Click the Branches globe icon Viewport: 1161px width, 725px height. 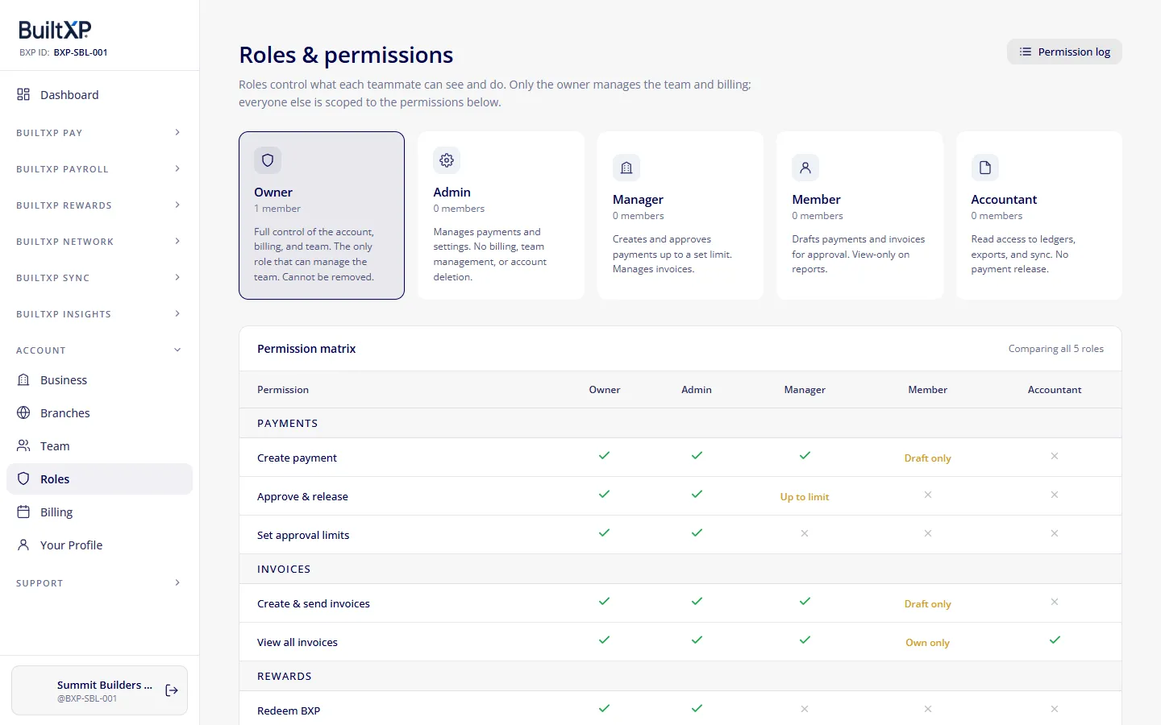click(23, 412)
